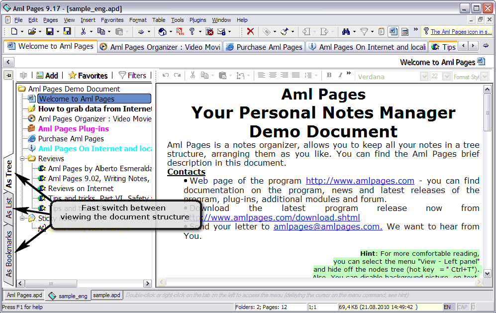This screenshot has height=313, width=496.
Task: Expand more editor toolbar buttons chevron
Action: (x=349, y=74)
